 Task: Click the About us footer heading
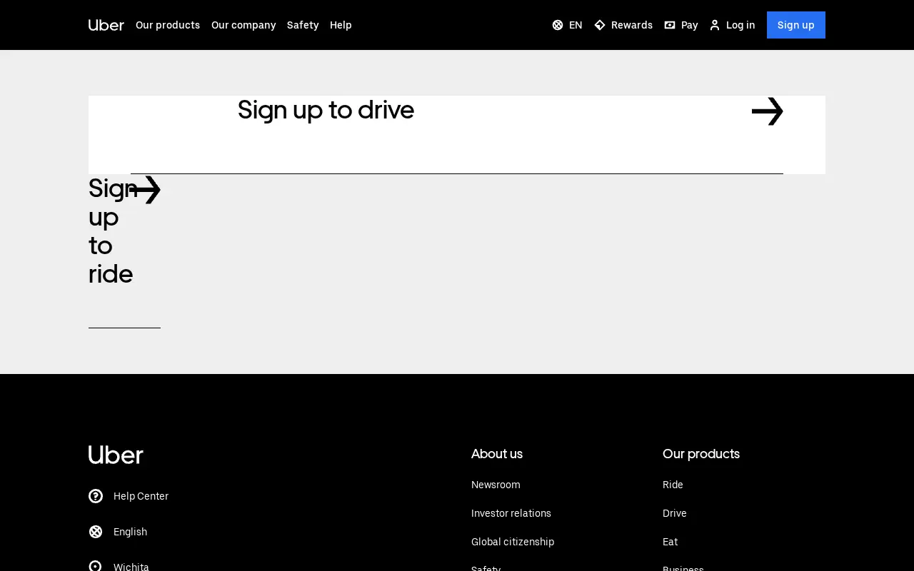(x=497, y=454)
